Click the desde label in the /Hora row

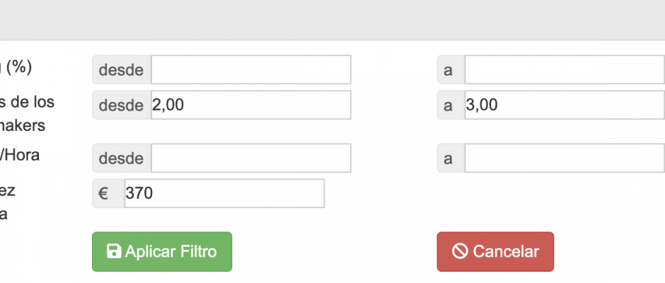click(x=122, y=158)
